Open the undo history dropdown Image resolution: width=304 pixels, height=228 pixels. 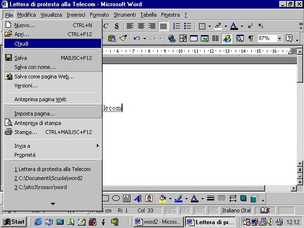tap(144, 38)
